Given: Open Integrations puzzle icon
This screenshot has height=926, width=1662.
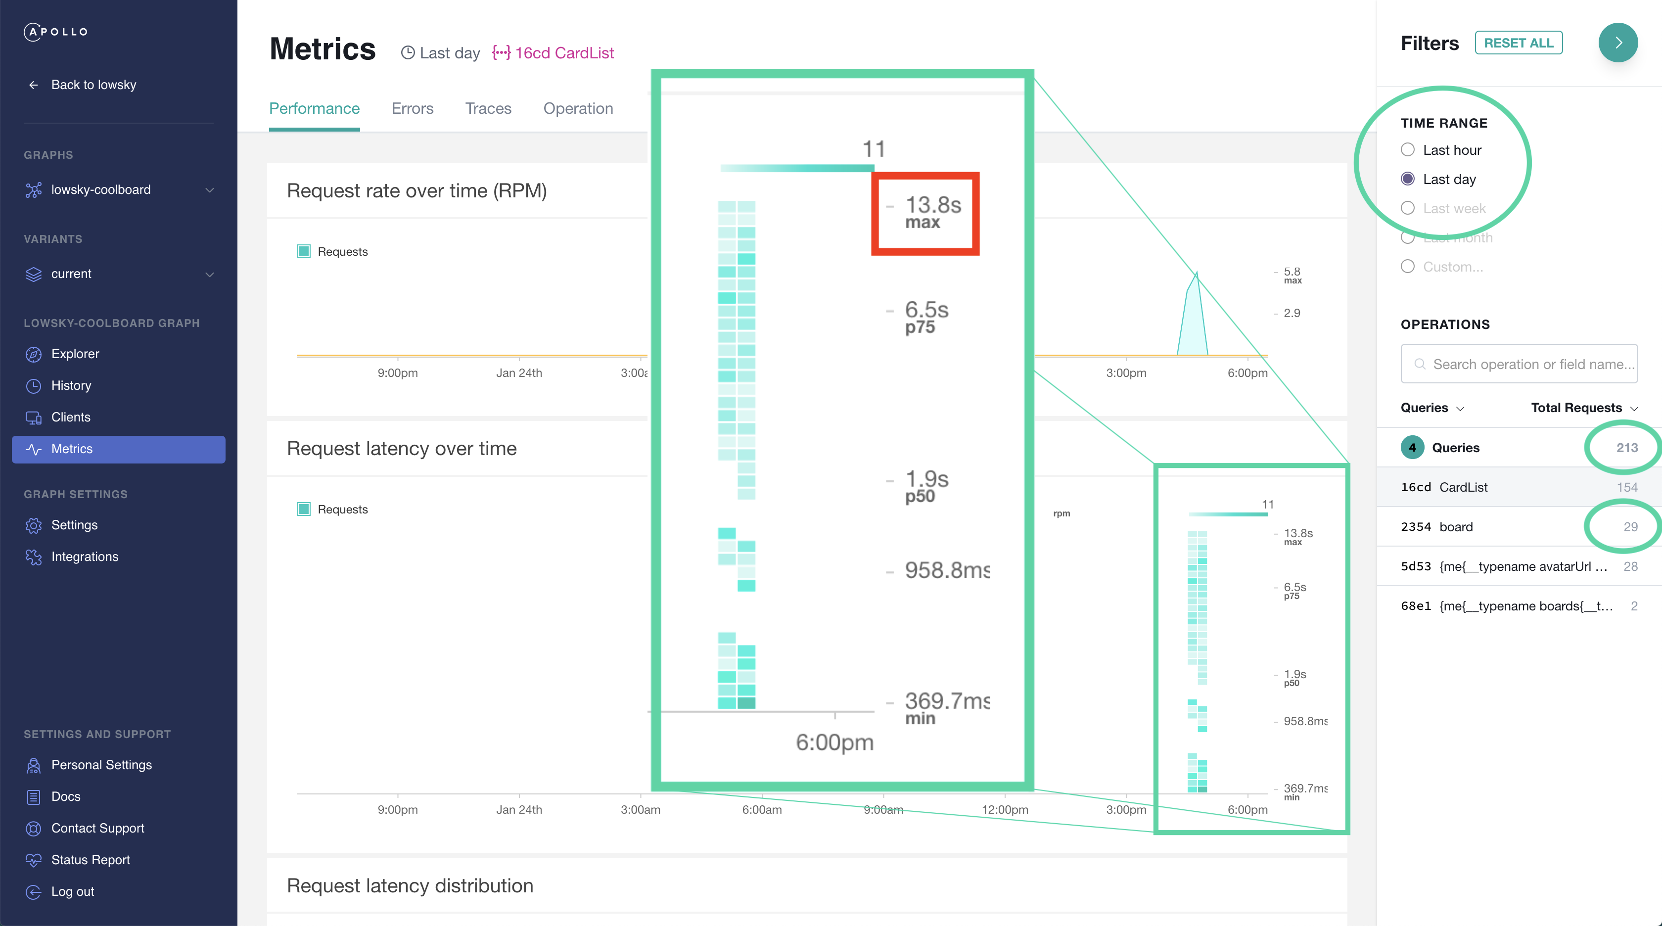Looking at the screenshot, I should coord(34,557).
